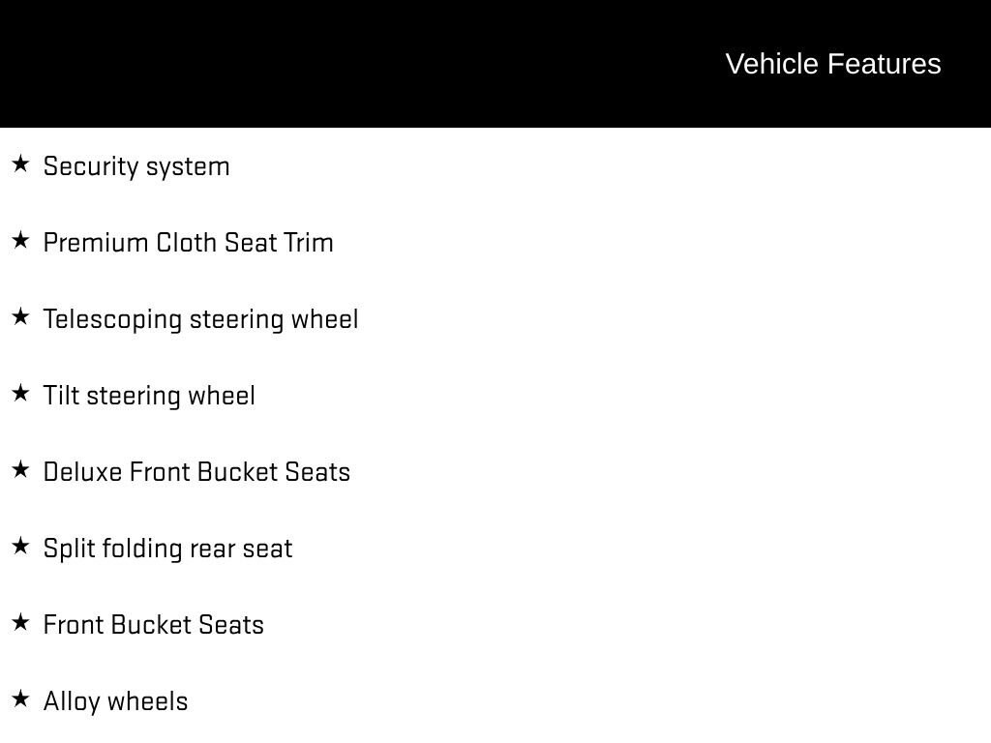Select the Deluxe Front Bucket Seats entry
The height and width of the screenshot is (743, 991).
196,472
